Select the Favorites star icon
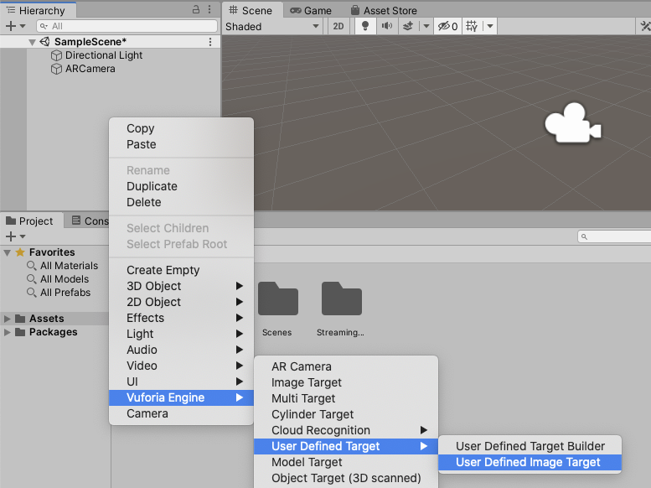Screen dimensions: 651x488 click(20, 252)
